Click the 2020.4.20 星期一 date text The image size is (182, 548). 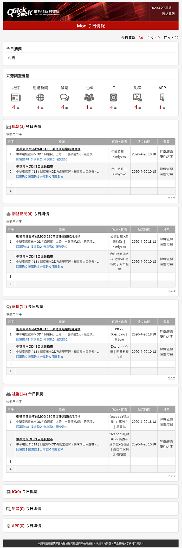tap(162, 8)
